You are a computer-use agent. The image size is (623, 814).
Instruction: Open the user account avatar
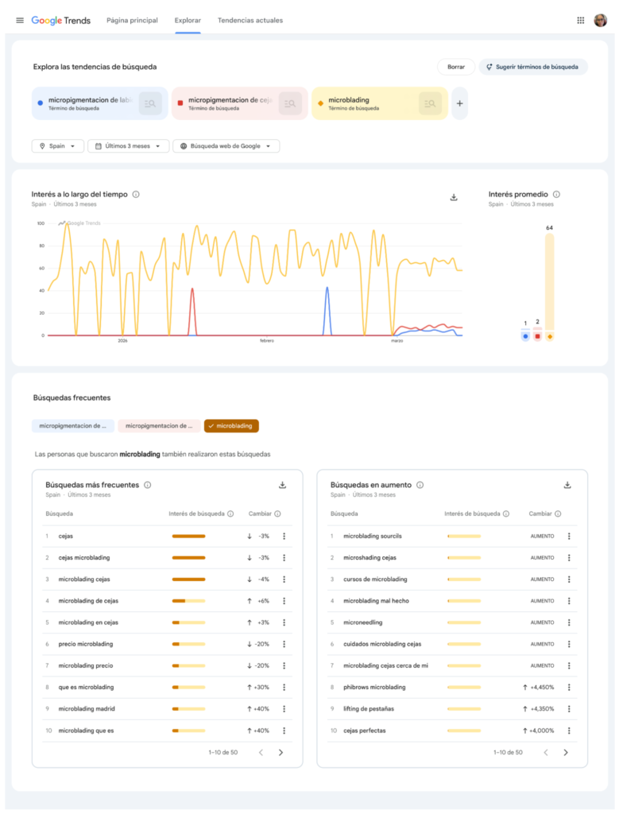point(601,20)
